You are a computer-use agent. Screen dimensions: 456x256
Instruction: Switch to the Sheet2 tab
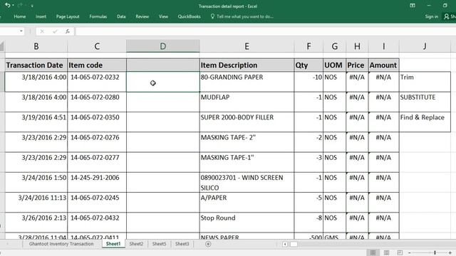[x=136, y=244]
